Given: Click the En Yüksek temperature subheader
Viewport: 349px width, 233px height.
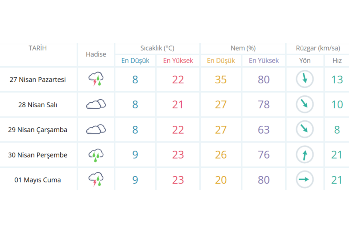Looking at the screenshot, I should (178, 60).
